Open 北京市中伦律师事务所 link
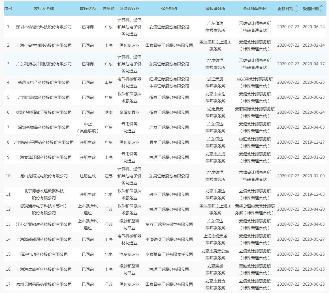Image resolution: width=329 pixels, height=293 pixels. (x=215, y=98)
